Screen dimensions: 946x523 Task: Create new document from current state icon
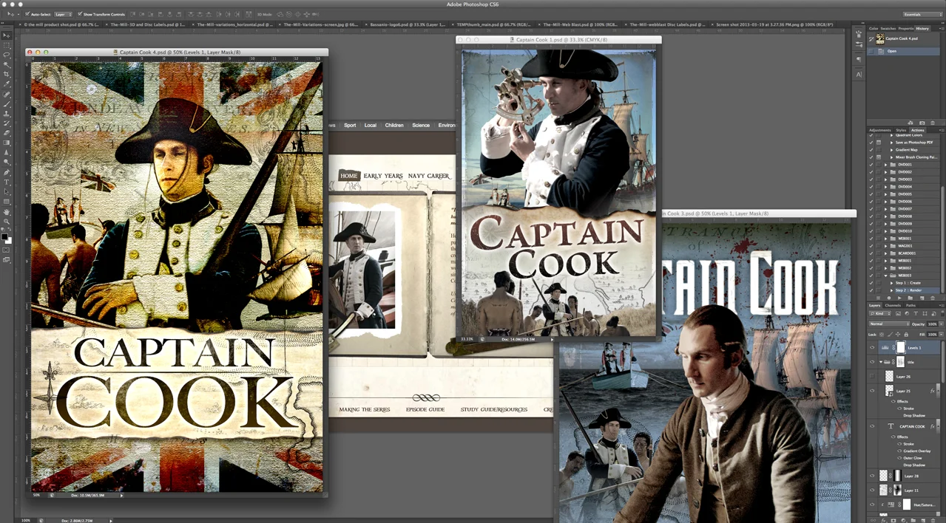tap(910, 123)
